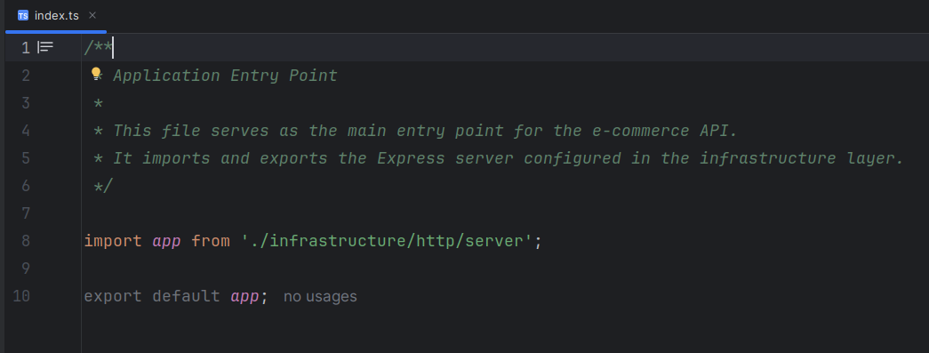Click the 'app' identifier in the import statement
929x353 pixels.
(x=166, y=241)
